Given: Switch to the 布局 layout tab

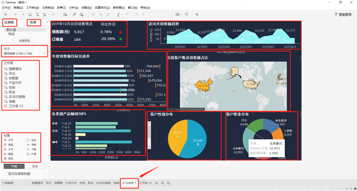Looking at the screenshot, I should (33, 22).
